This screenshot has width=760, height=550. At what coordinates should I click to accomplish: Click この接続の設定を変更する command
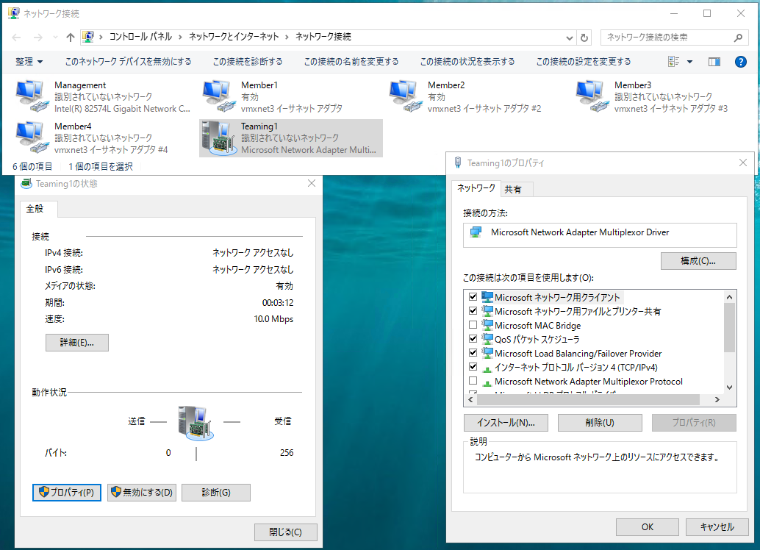coord(584,62)
